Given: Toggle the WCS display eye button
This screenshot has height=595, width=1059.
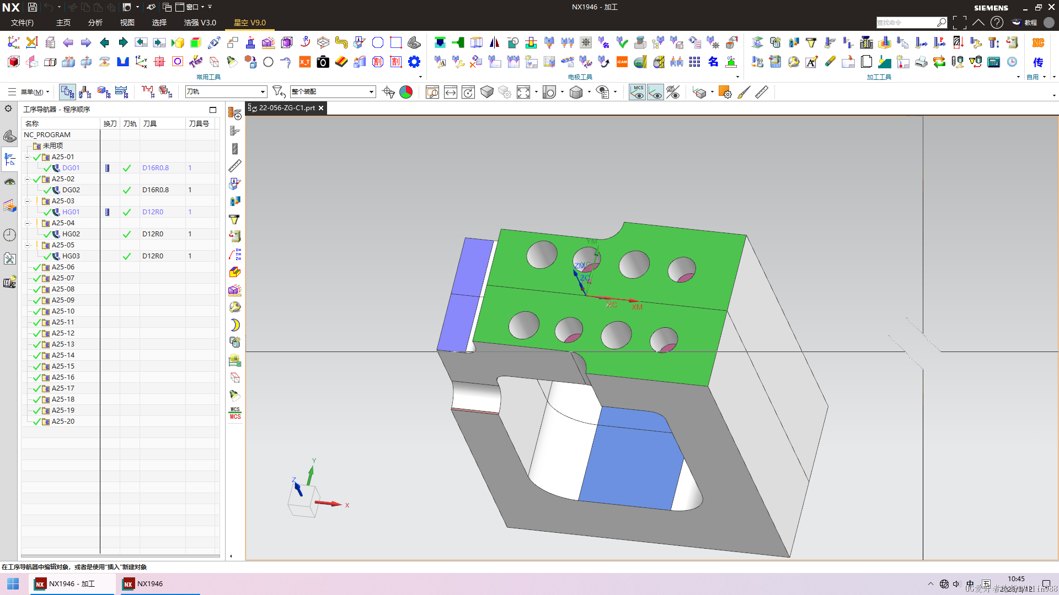Looking at the screenshot, I should (655, 93).
